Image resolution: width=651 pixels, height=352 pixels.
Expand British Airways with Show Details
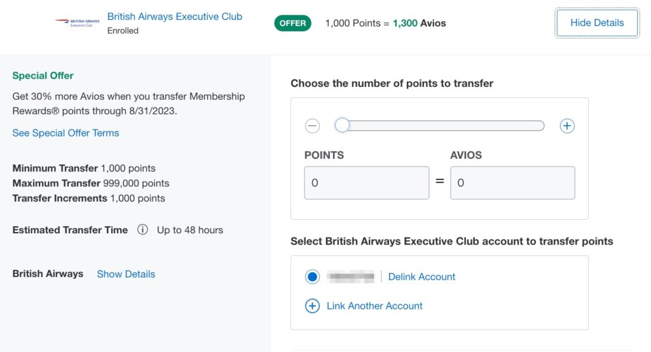coord(126,274)
